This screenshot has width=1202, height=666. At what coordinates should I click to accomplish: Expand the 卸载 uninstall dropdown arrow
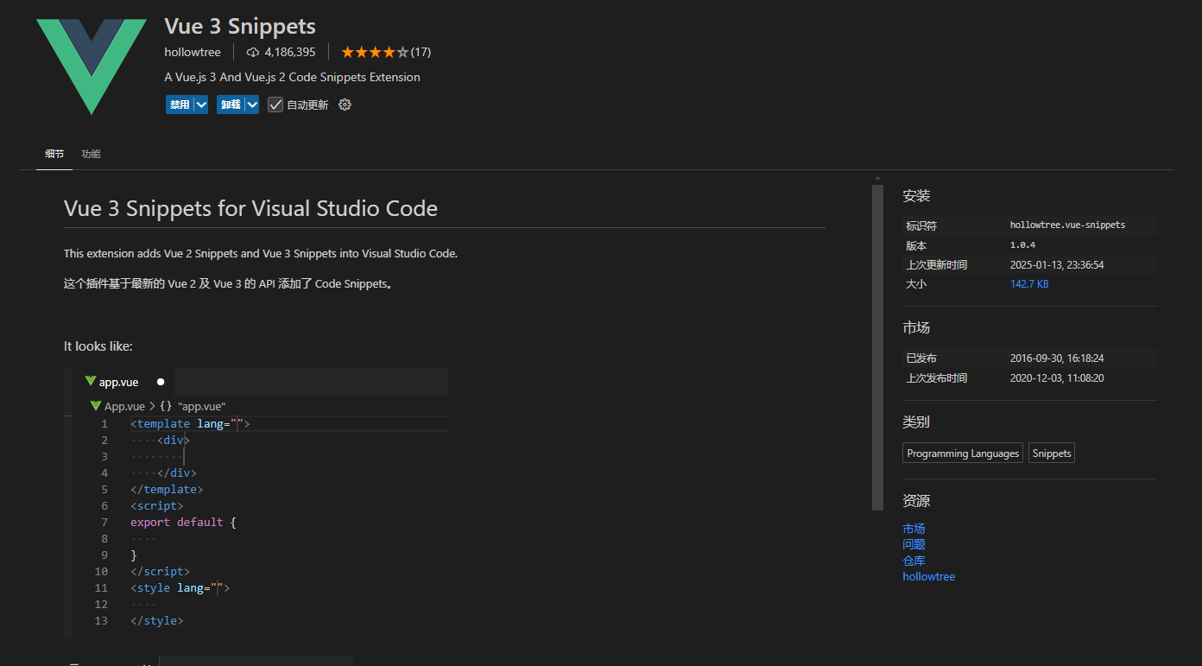[x=252, y=105]
